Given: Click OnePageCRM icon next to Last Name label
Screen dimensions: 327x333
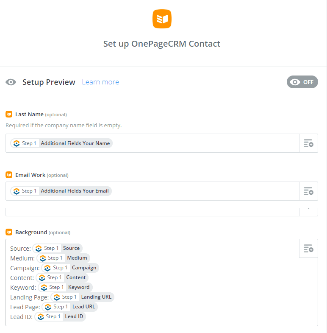Looking at the screenshot, I should [9, 114].
